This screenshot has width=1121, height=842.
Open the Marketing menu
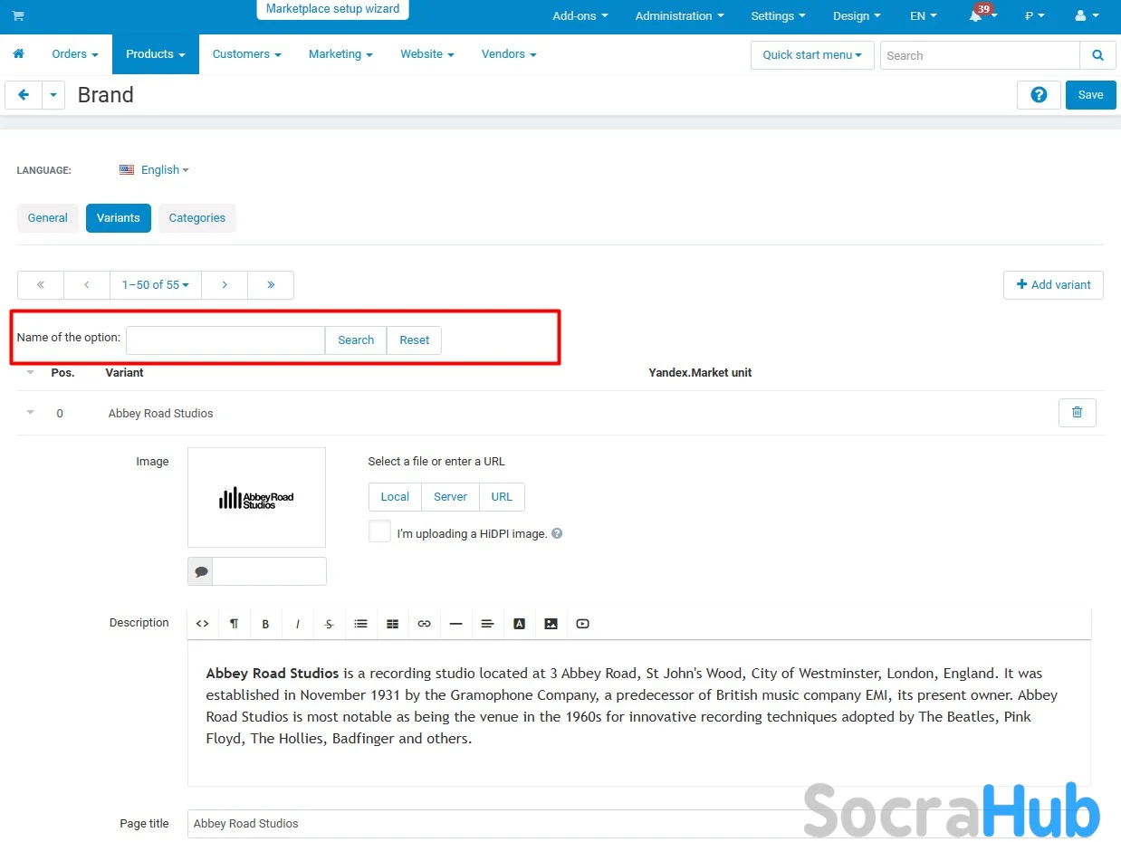[340, 54]
